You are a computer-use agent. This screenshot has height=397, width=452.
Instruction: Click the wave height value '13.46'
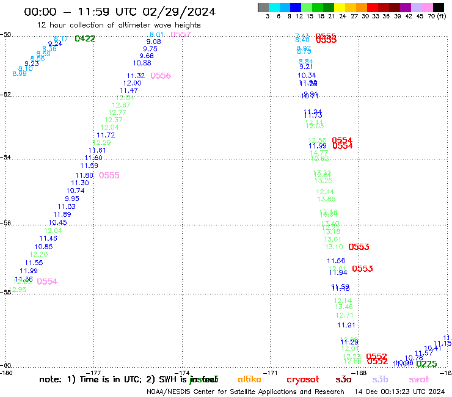coord(344,307)
